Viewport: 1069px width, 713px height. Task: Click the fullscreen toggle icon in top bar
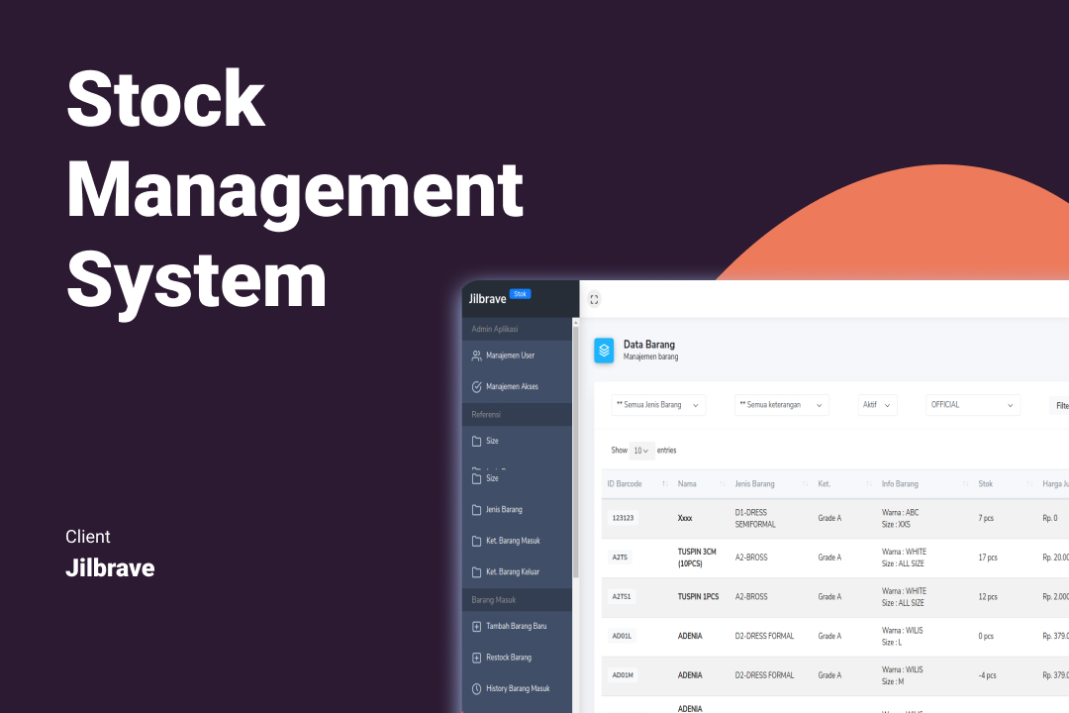[x=594, y=299]
